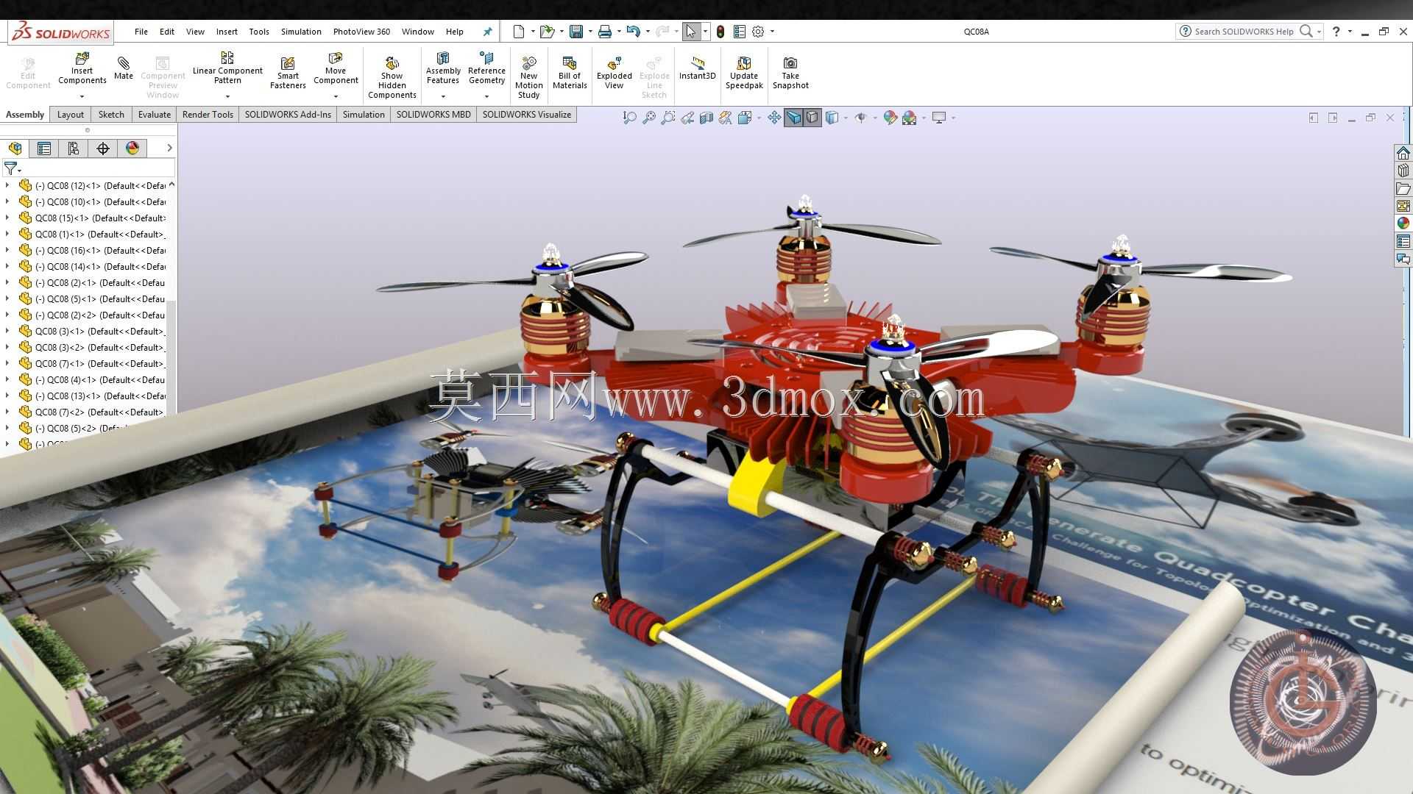Click the Smart Fasteners tool
Image resolution: width=1413 pixels, height=794 pixels.
coord(288,73)
